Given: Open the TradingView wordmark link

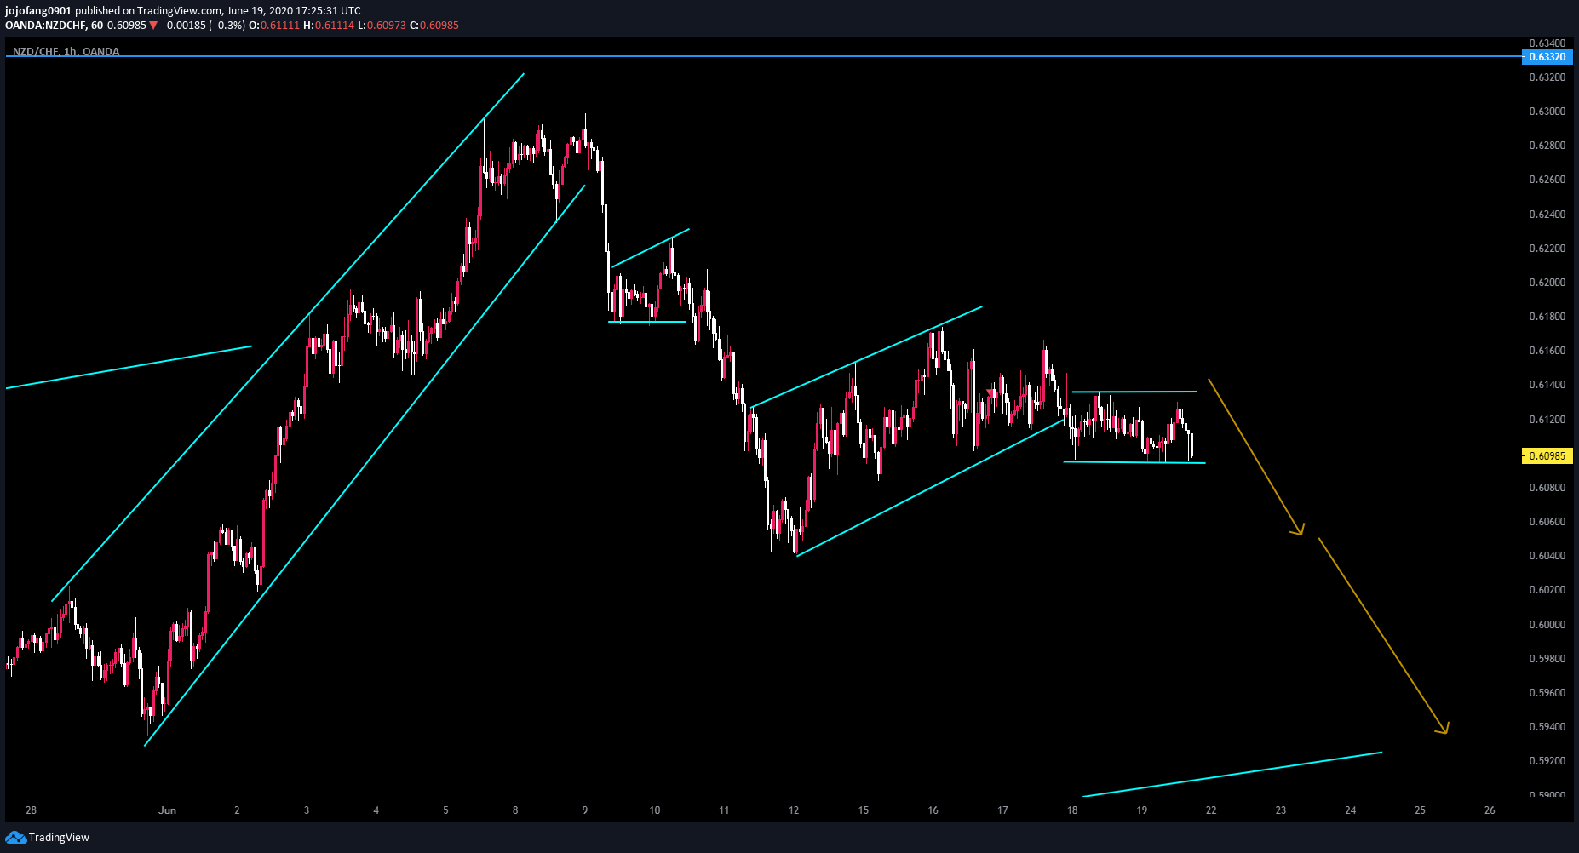Looking at the screenshot, I should (59, 838).
